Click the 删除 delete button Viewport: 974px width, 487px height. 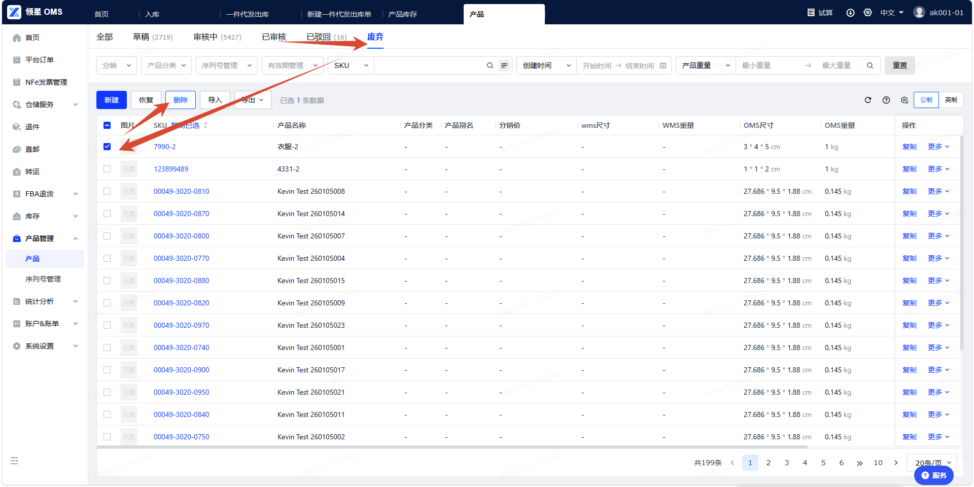click(x=181, y=100)
